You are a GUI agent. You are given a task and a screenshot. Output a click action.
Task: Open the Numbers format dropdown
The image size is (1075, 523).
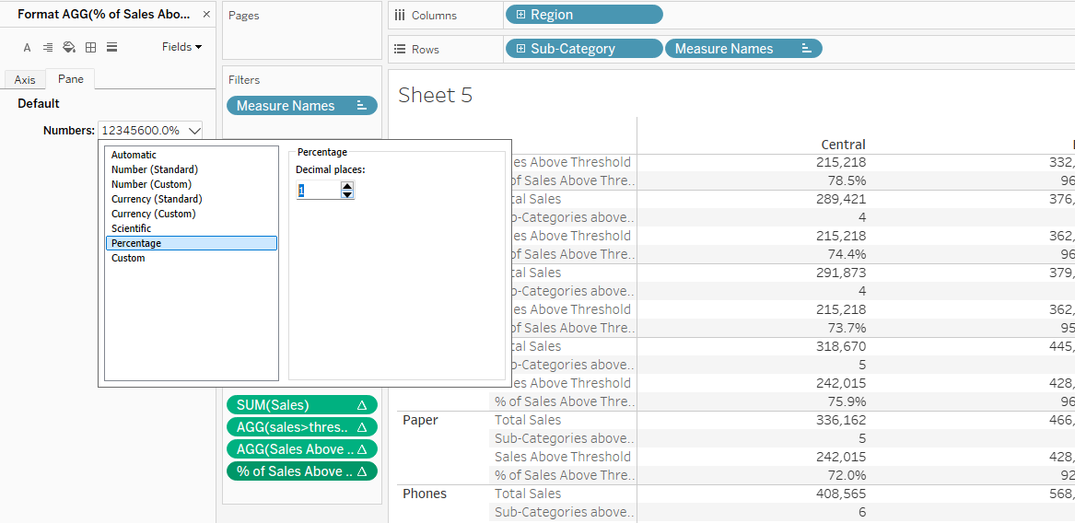193,131
